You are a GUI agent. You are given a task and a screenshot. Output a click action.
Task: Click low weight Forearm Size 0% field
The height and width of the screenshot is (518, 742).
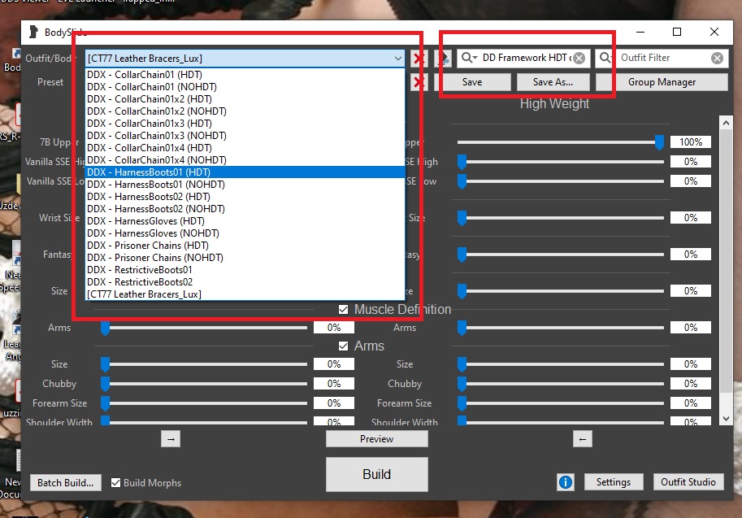point(334,403)
